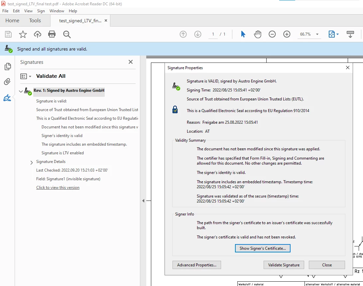Click Signatures pen sidebar icon
This screenshot has height=286, width=363.
coord(7,98)
